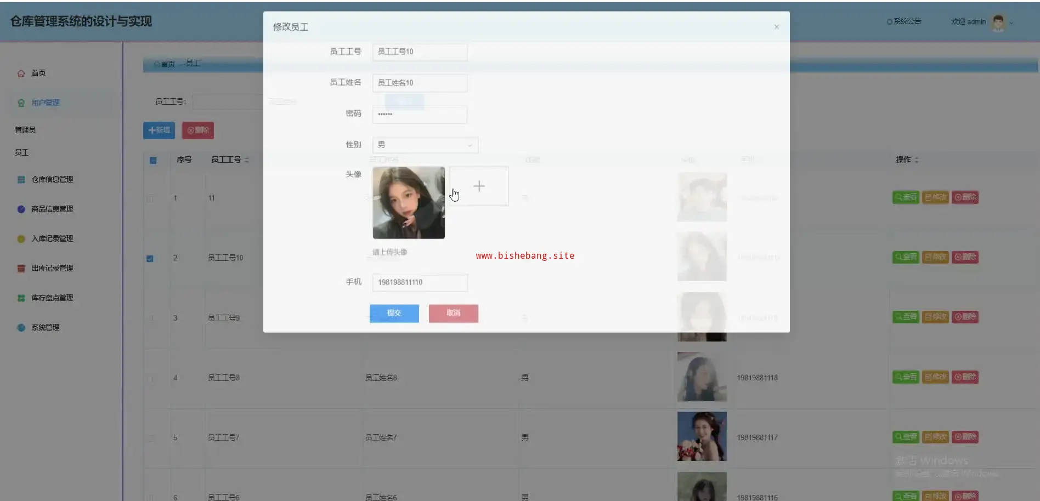Click phone number 19819881117
The width and height of the screenshot is (1040, 501).
pos(758,437)
